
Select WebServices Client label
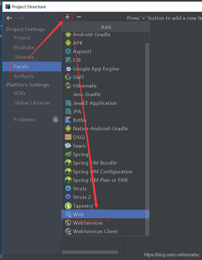(95, 231)
